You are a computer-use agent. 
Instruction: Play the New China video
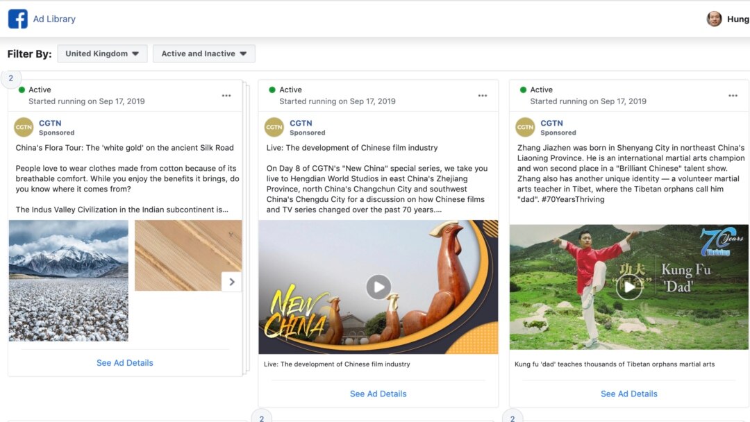[378, 287]
